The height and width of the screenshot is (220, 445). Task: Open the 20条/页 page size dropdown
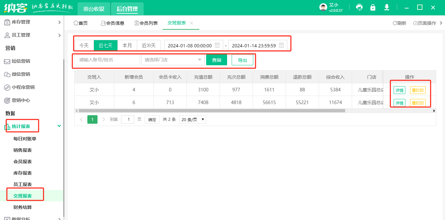point(192,119)
